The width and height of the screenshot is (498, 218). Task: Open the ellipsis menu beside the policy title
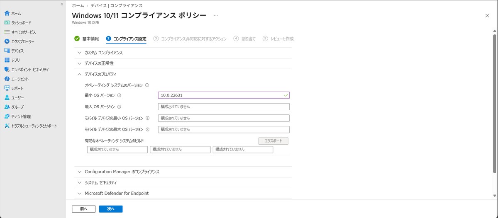tap(216, 15)
